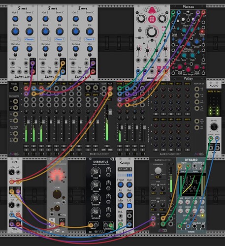This screenshot has height=246, width=225.
Task: Open the MOTU M Series audio device selector
Action: (215, 92)
